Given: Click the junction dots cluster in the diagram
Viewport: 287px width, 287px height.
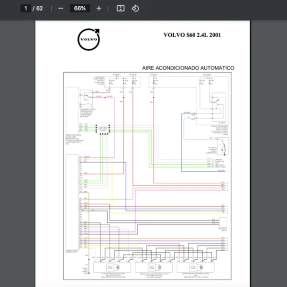Looking at the screenshot, I should point(103,130).
